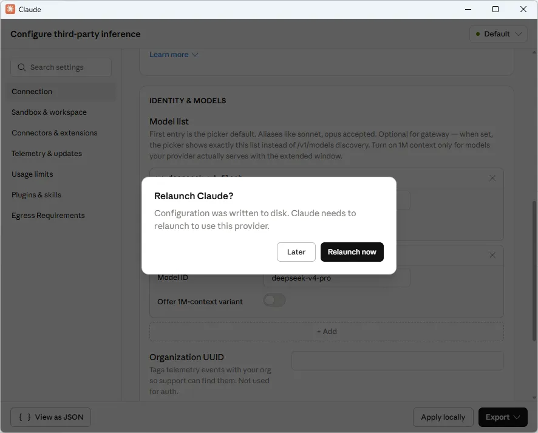The height and width of the screenshot is (433, 538).
Task: Click the vertical scrollbar in settings panel
Action: [x=534, y=271]
